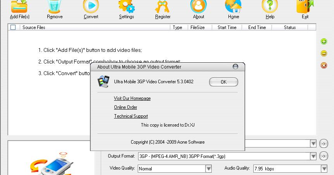The height and width of the screenshot is (175, 334).
Task: Open Settings from the gear icon
Action: point(126,6)
